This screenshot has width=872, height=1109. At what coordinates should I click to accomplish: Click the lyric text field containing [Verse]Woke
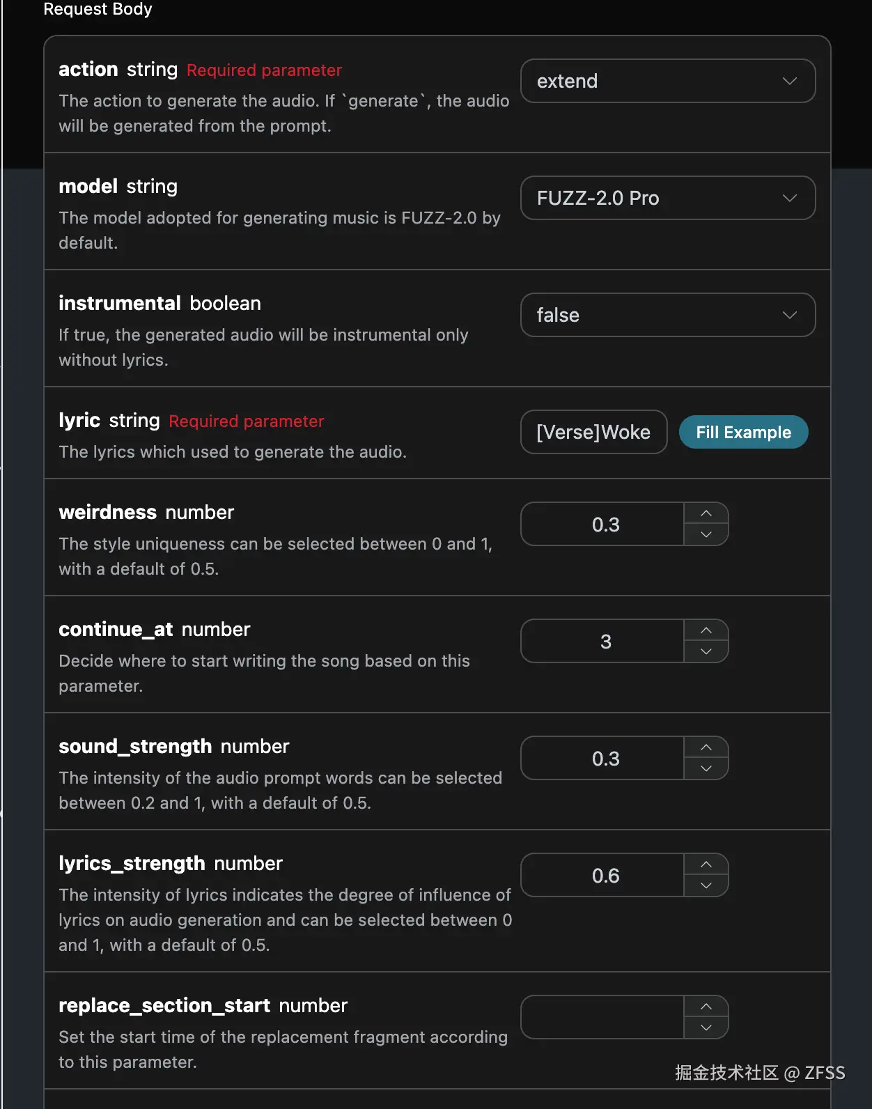(x=593, y=432)
